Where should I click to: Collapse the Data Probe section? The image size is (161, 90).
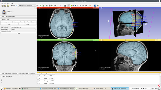tap(18, 74)
